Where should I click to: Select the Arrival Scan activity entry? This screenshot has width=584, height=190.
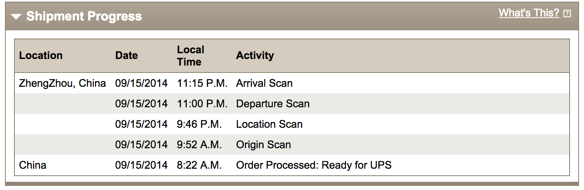[264, 84]
